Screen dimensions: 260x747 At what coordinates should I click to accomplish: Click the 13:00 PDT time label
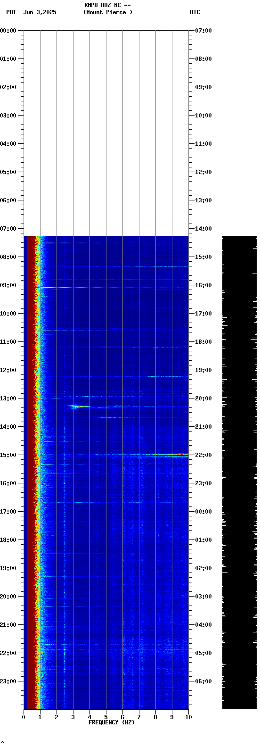(x=8, y=398)
